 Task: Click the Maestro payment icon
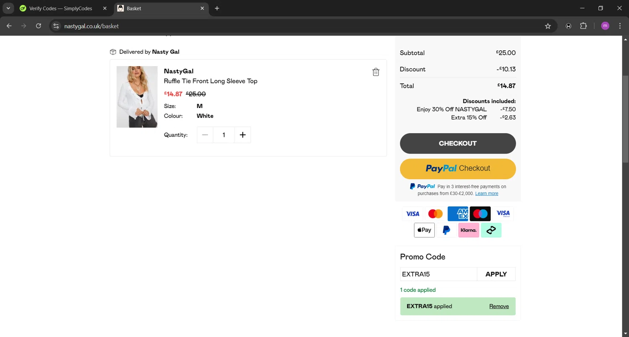(481, 214)
